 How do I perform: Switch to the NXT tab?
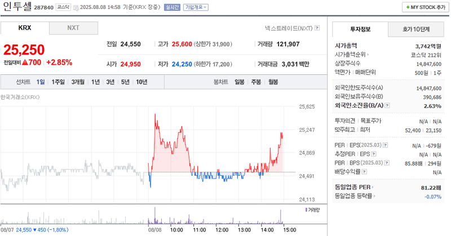coord(73,28)
